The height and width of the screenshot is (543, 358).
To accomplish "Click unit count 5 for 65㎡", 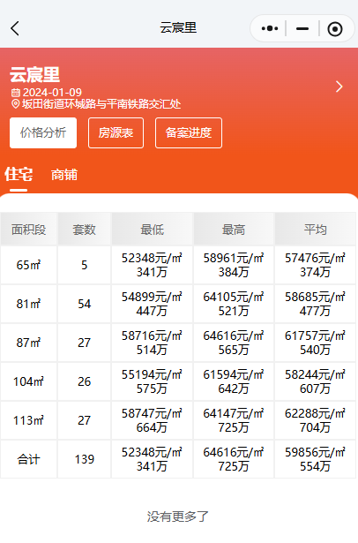I will pos(84,265).
